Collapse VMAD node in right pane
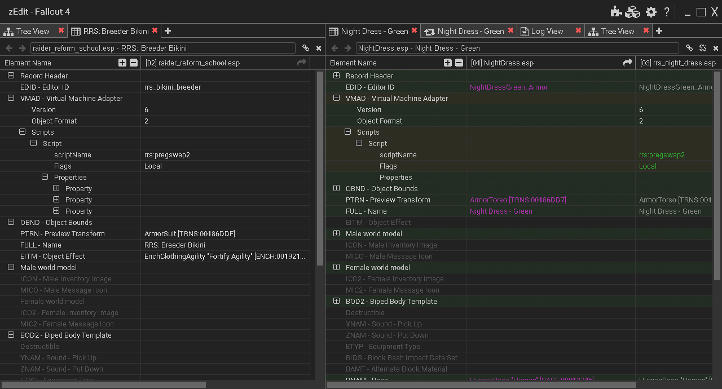The image size is (722, 389). (336, 98)
